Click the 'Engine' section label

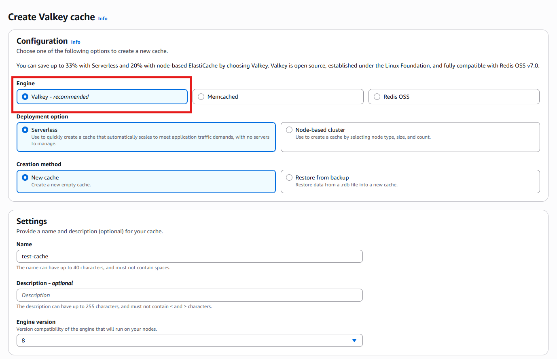click(x=25, y=83)
